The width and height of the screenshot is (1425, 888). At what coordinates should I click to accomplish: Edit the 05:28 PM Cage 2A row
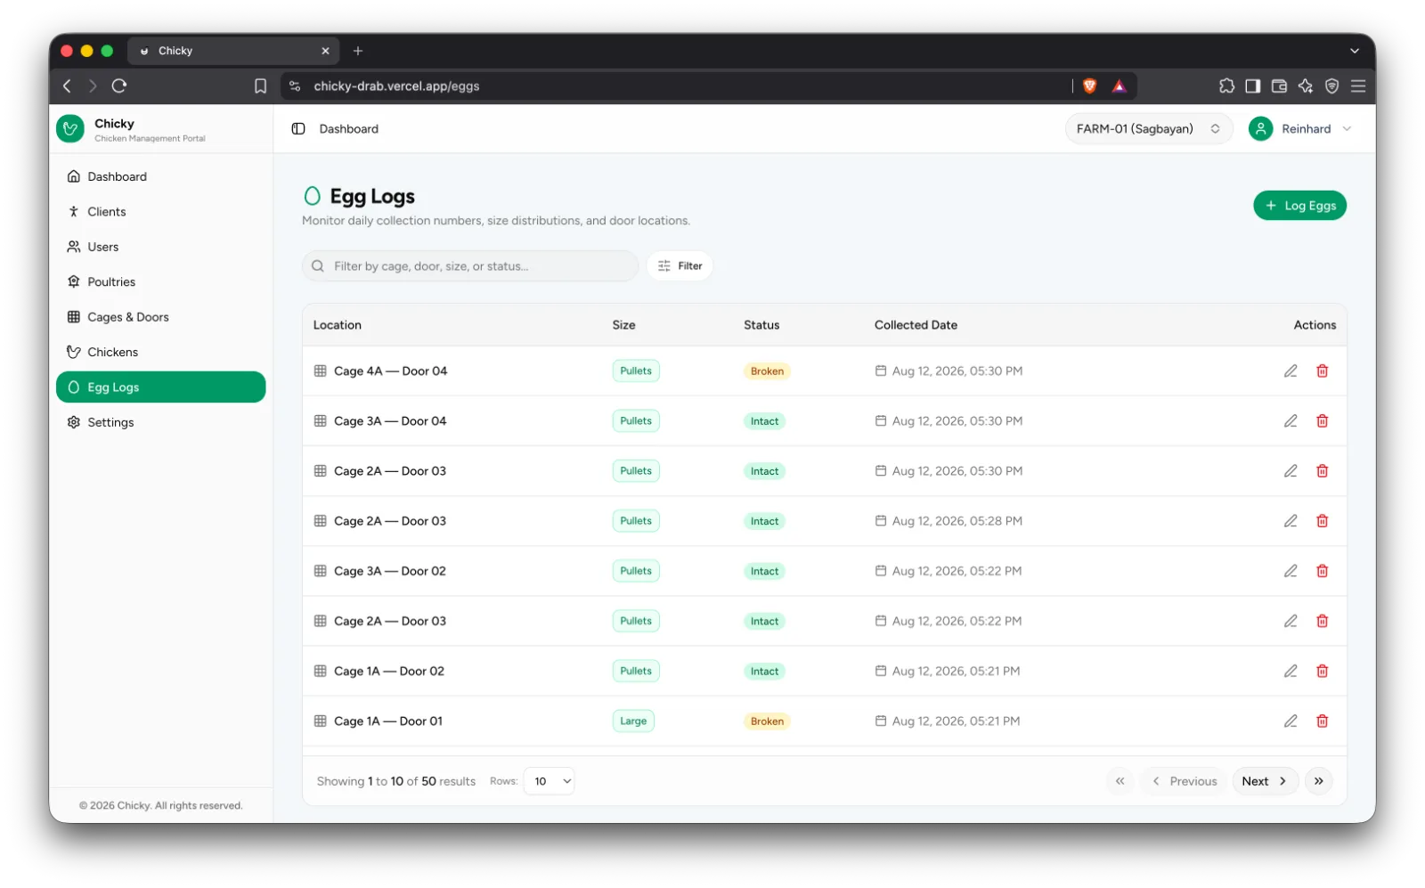(1290, 521)
